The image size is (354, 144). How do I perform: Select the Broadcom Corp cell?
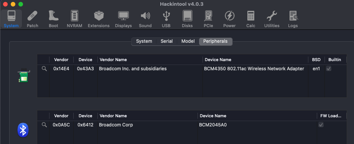116,125
